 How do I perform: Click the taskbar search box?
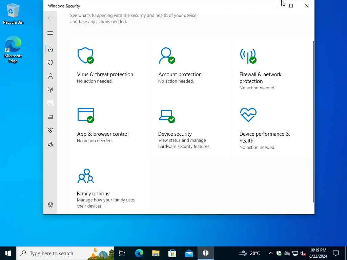pos(65,253)
